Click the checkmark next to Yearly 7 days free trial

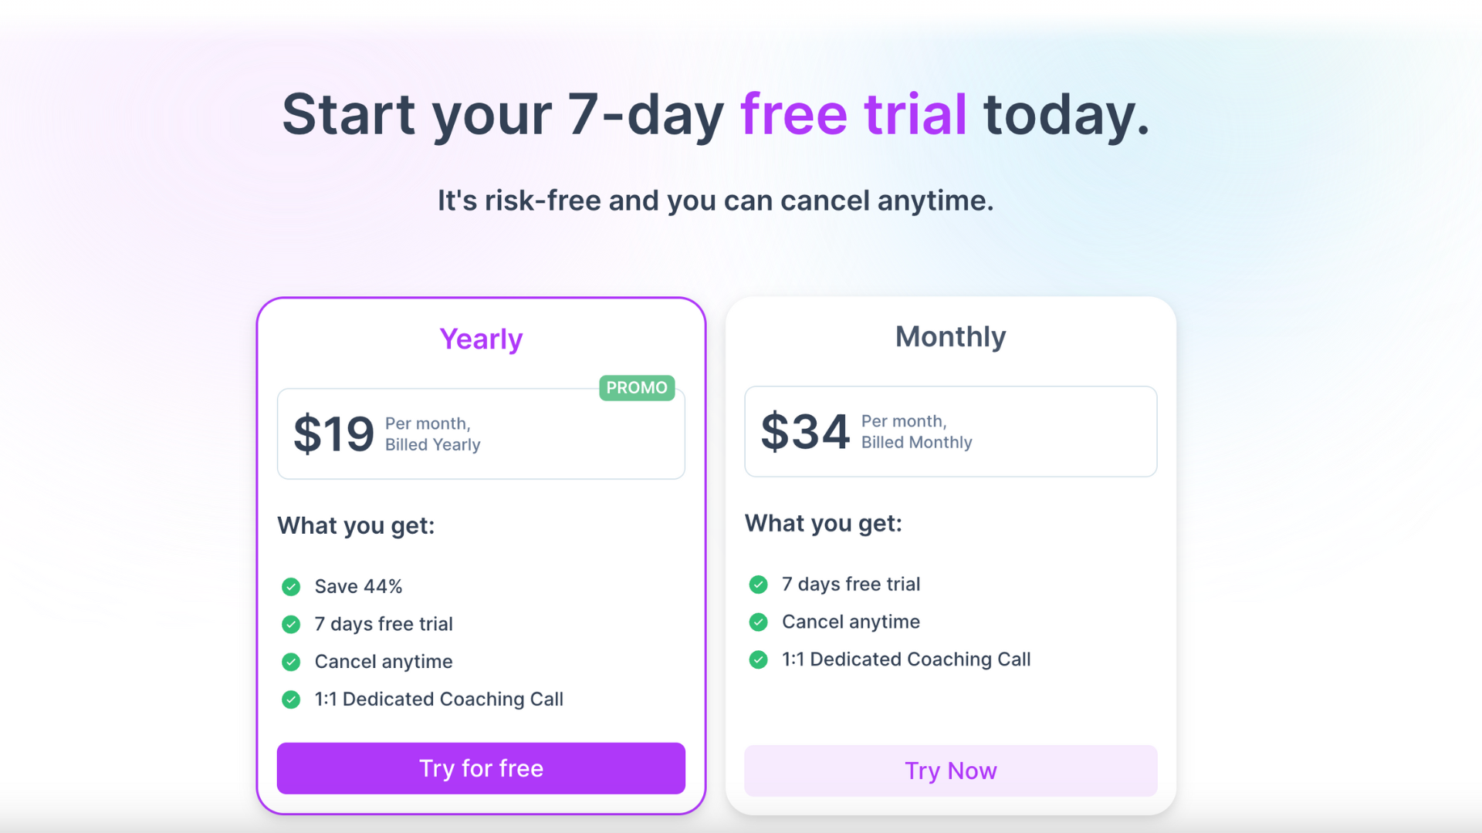tap(291, 624)
